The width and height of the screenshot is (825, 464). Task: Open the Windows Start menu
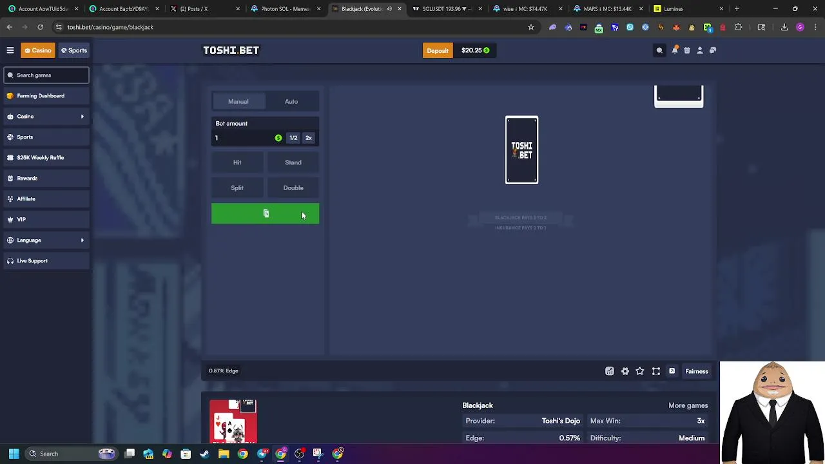pyautogui.click(x=14, y=454)
